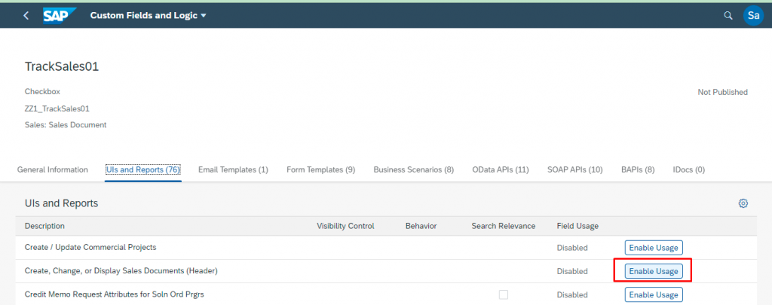Select Credit Memo Request Attributes row text
Screen dimensions: 772x305
point(115,294)
